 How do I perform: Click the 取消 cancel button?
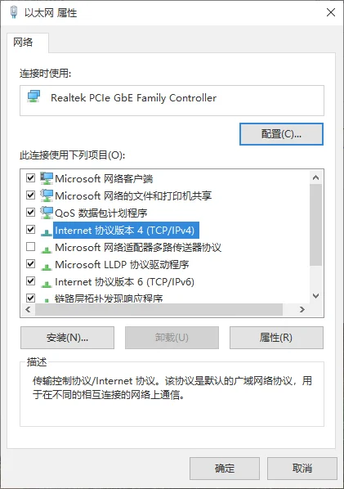tap(302, 468)
